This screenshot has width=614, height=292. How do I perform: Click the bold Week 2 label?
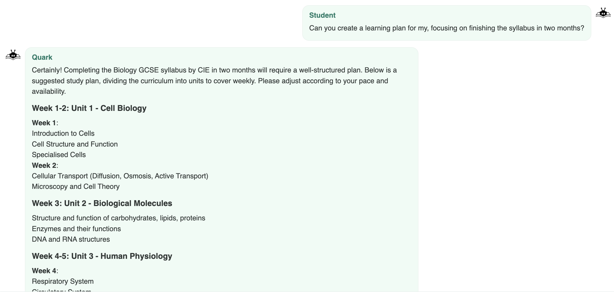44,165
